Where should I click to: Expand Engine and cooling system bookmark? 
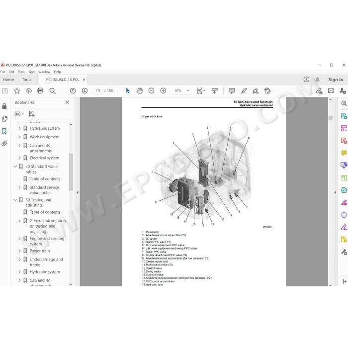20,238
